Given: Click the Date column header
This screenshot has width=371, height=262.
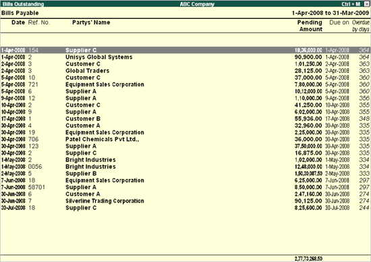Looking at the screenshot, I should pos(18,22).
